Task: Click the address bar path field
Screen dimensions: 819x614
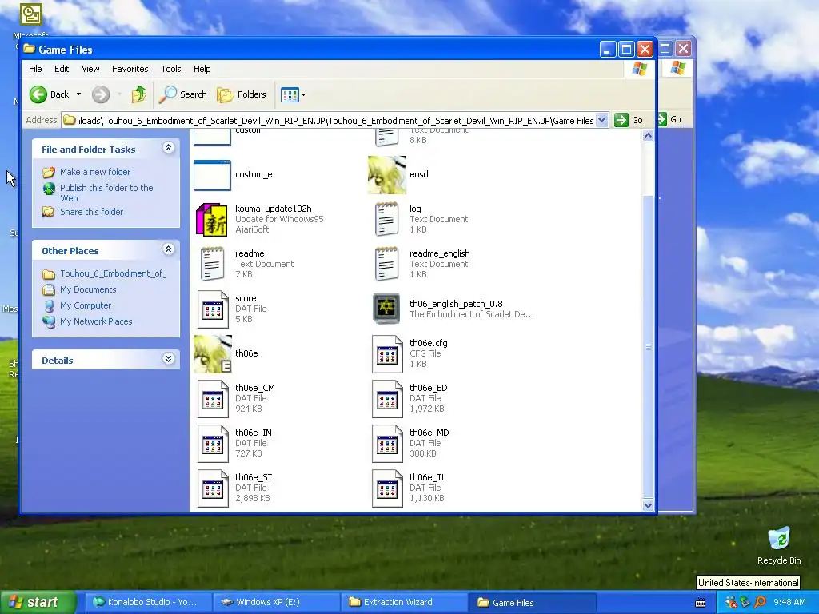Action: 329,121
